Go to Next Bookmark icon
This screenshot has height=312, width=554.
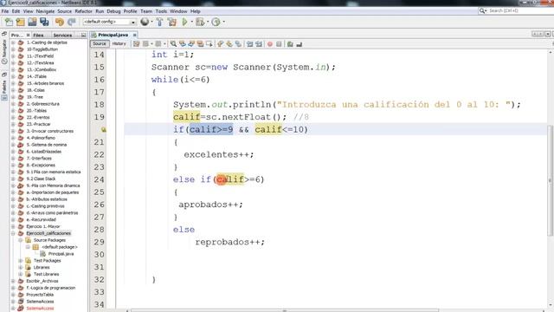pyautogui.click(x=229, y=44)
